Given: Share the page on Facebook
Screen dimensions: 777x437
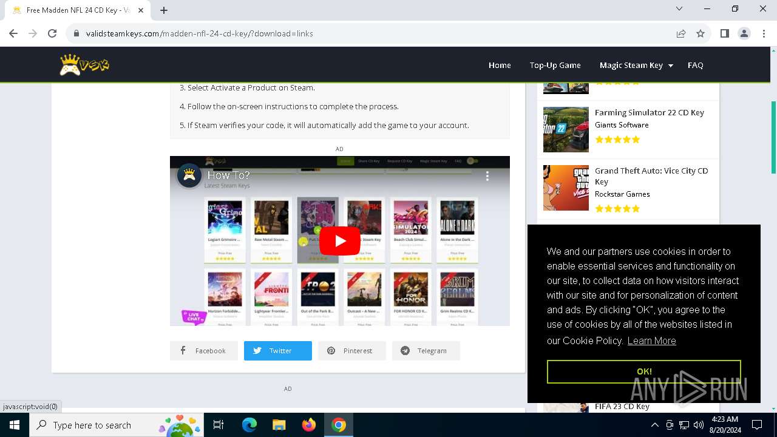Looking at the screenshot, I should click(204, 351).
